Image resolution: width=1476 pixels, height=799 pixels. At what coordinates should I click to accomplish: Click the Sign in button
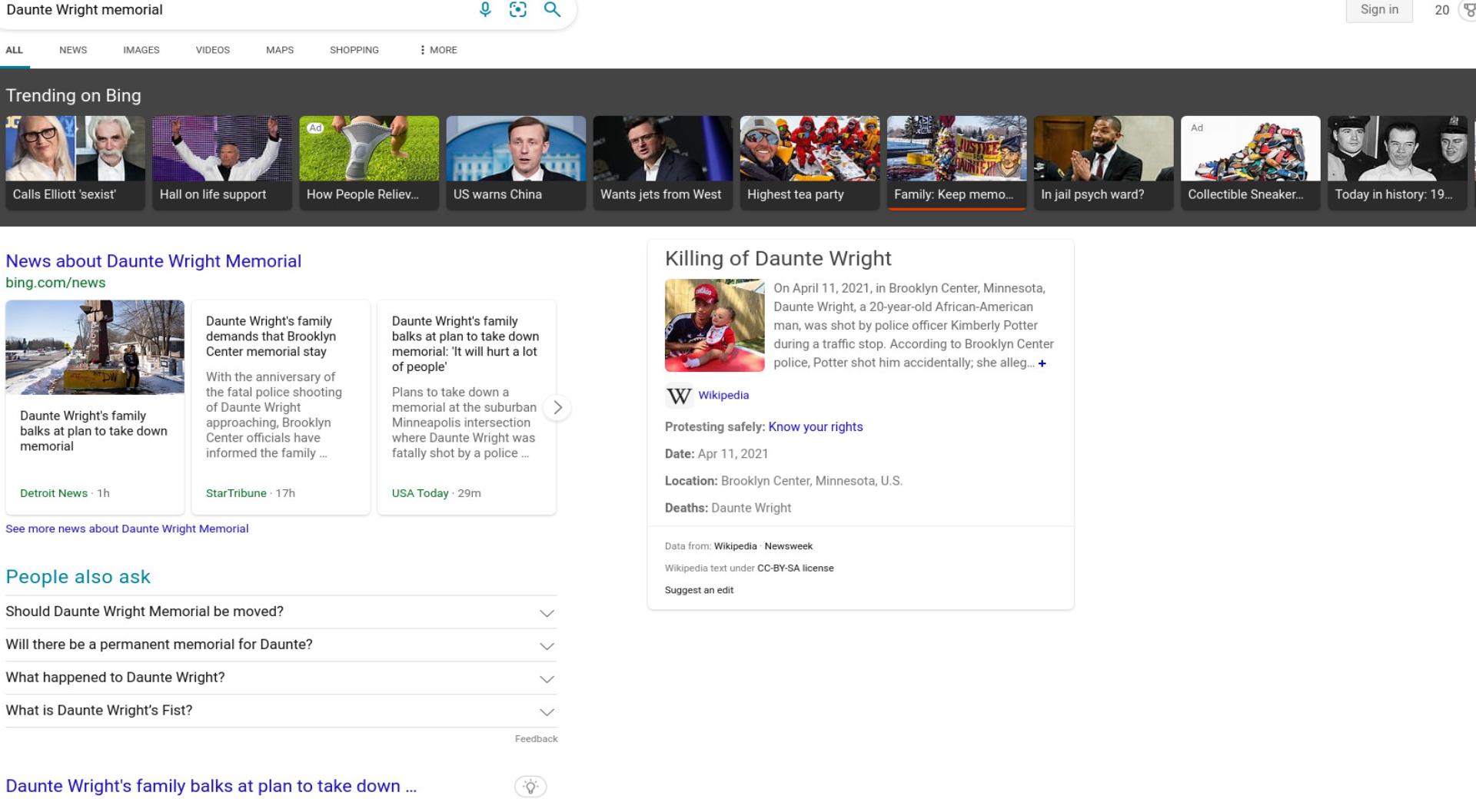pos(1379,10)
